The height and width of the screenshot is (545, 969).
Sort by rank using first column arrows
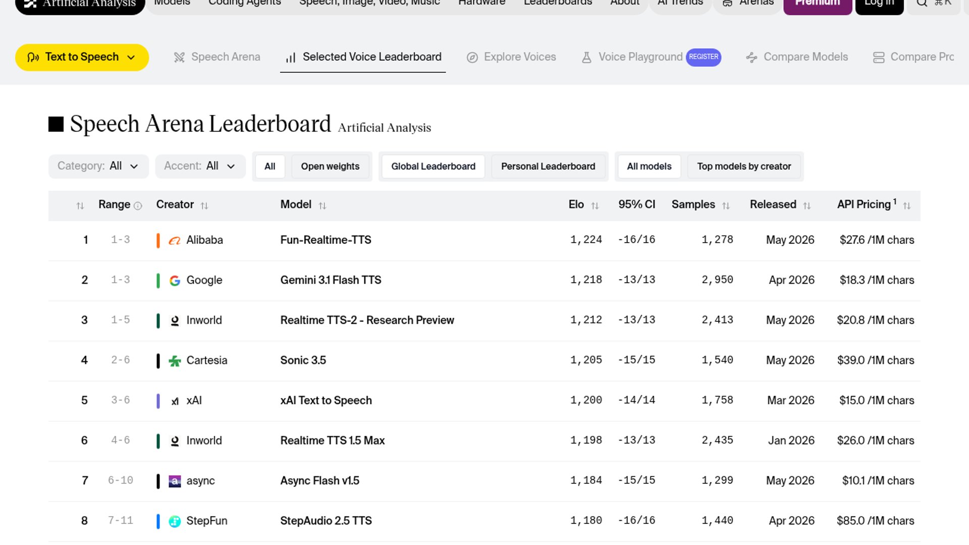(x=80, y=205)
